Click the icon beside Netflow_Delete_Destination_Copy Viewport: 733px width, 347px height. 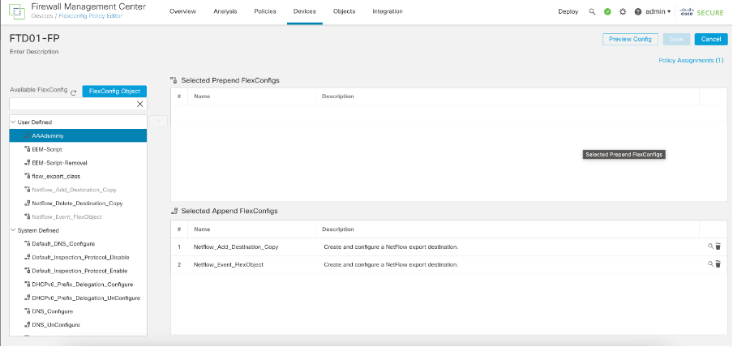(27, 203)
